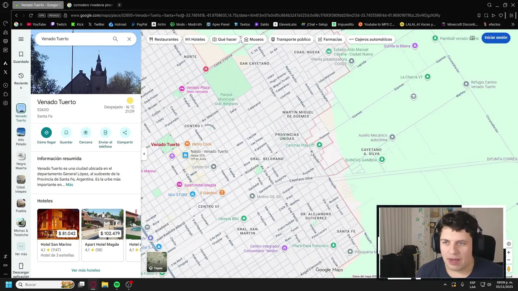Click the browser back arrow
This screenshot has width=518, height=291.
[16, 15]
